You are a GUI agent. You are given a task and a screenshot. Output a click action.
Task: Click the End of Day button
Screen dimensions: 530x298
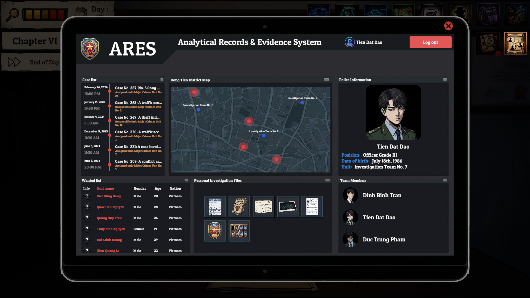coord(33,62)
